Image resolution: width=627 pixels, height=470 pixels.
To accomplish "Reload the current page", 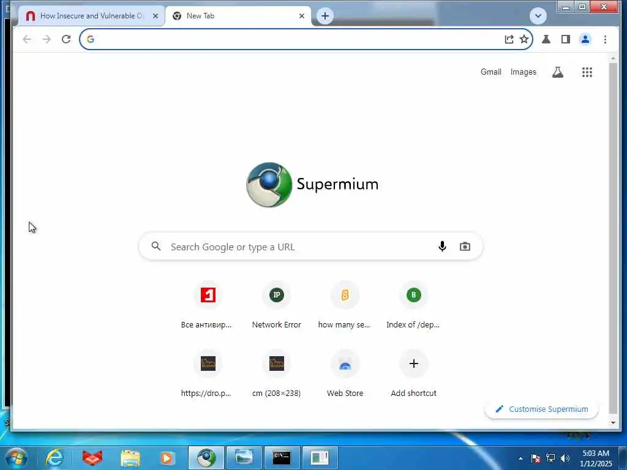I will pos(66,39).
